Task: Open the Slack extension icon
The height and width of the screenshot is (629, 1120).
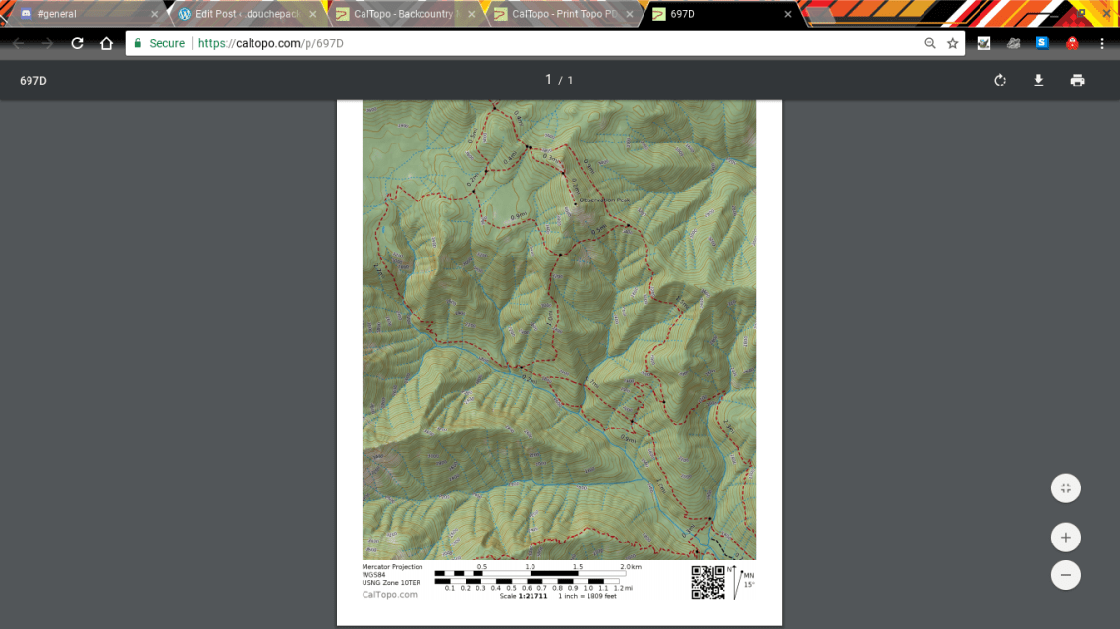Action: tap(1041, 43)
